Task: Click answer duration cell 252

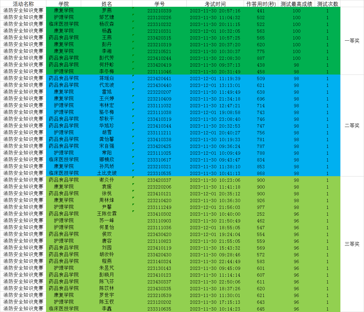Action: coord(261,214)
